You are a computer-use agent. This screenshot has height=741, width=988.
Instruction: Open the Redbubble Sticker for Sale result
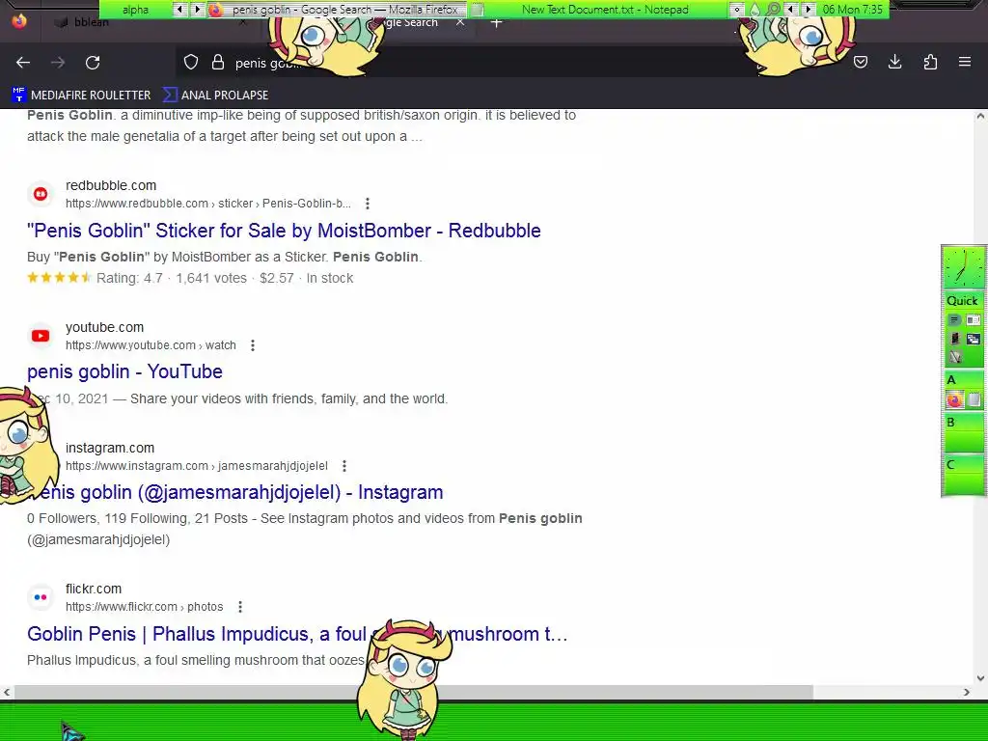point(284,231)
